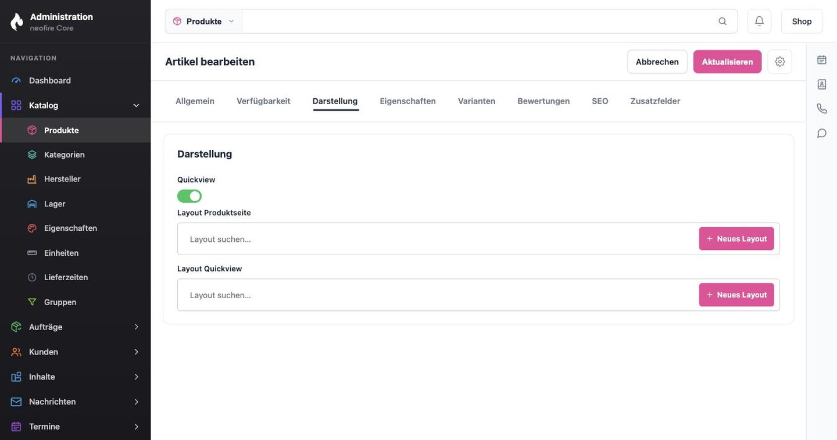The height and width of the screenshot is (440, 837).
Task: Save with the Aktualisieren button
Action: pos(727,62)
